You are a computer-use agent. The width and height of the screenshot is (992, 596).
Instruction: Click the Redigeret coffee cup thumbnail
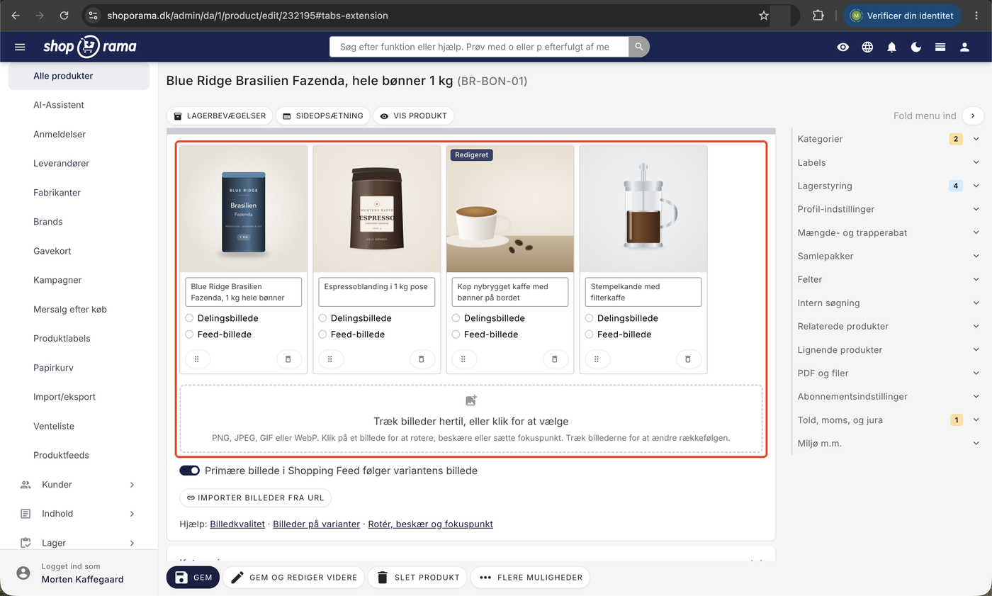[x=510, y=208]
